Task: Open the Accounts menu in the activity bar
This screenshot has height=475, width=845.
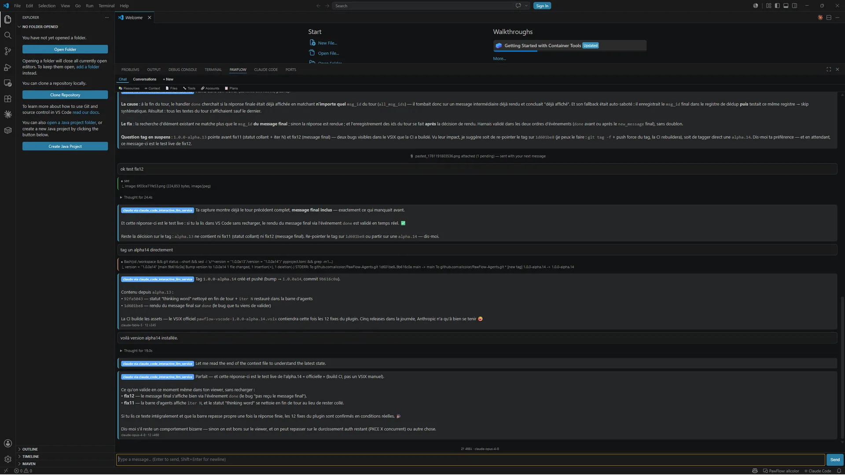Action: coord(7,443)
